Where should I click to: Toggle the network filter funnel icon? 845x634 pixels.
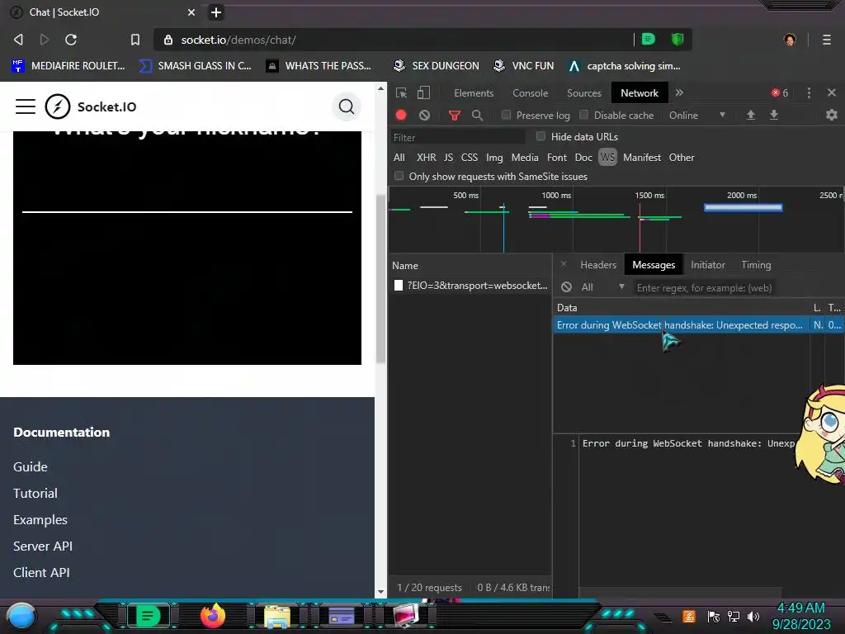click(455, 115)
